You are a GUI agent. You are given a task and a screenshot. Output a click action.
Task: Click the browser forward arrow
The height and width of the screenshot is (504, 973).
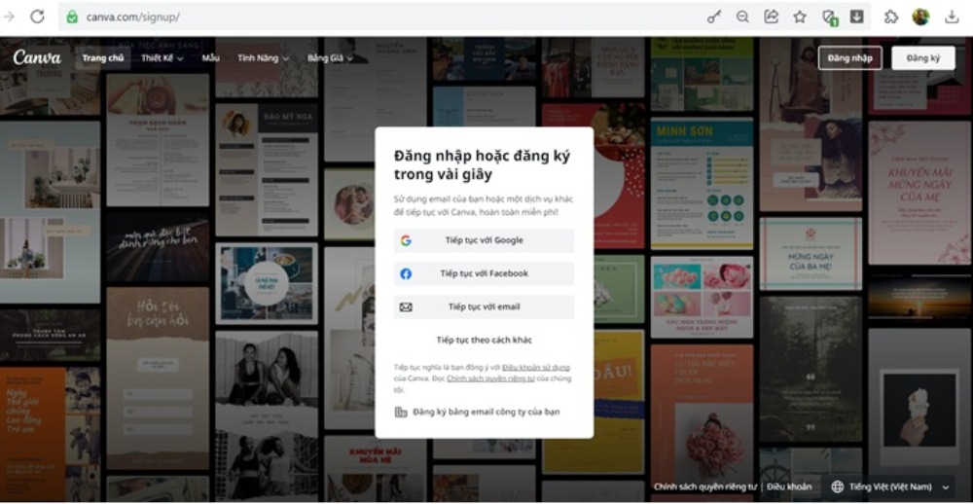point(9,17)
